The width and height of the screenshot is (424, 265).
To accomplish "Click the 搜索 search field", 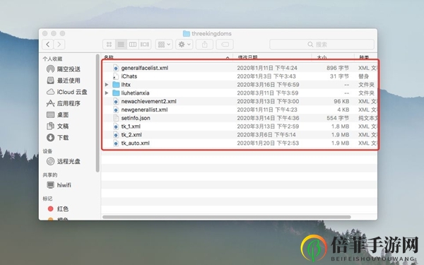I will coord(322,45).
